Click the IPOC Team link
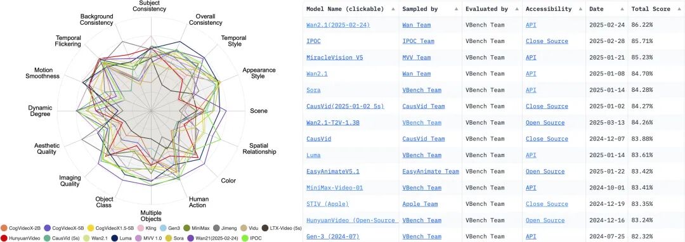This screenshot has width=685, height=242. click(x=418, y=41)
